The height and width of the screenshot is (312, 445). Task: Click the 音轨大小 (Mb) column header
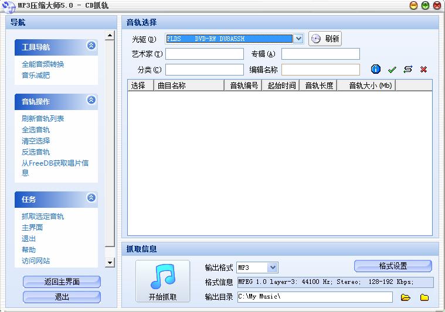click(x=366, y=85)
